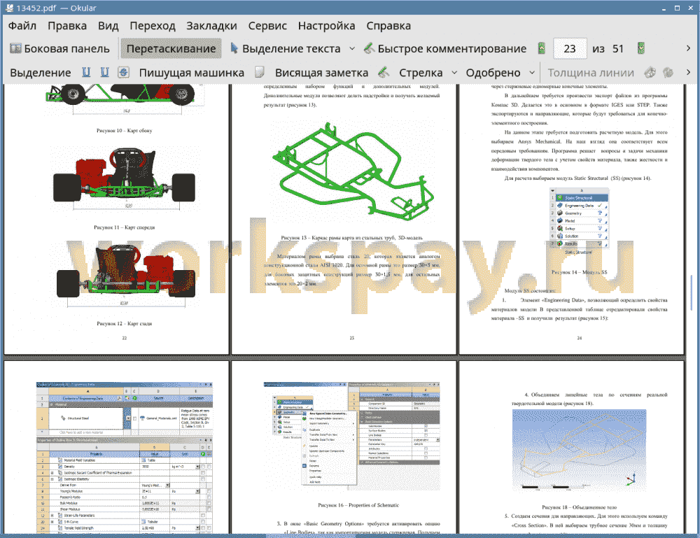
Task: Click caption 'Рисунок 10 – Карт сбоку'
Action: coord(124,131)
